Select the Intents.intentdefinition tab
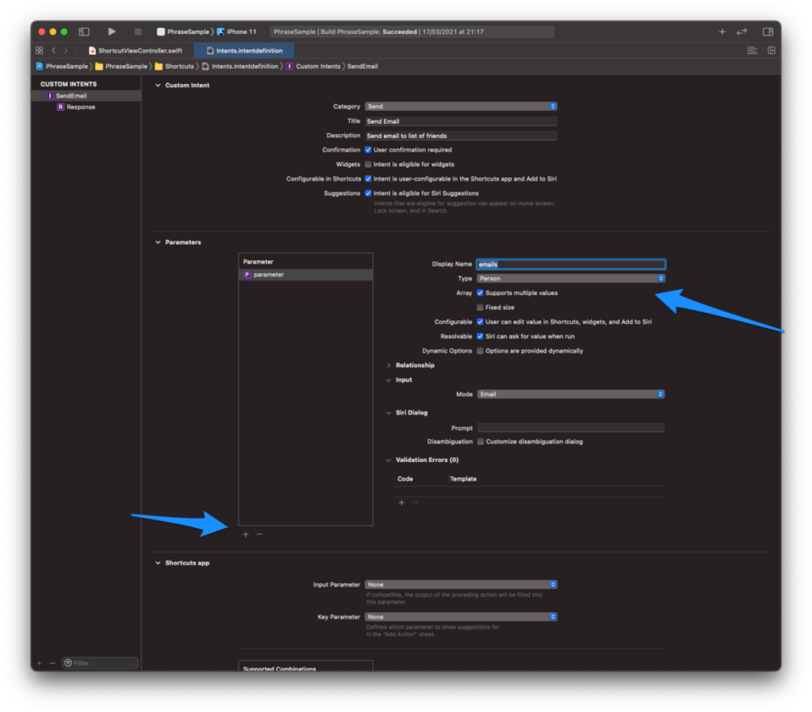The width and height of the screenshot is (812, 712). coord(244,51)
